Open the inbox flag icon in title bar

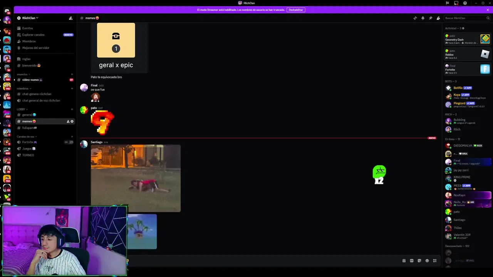click(447, 3)
